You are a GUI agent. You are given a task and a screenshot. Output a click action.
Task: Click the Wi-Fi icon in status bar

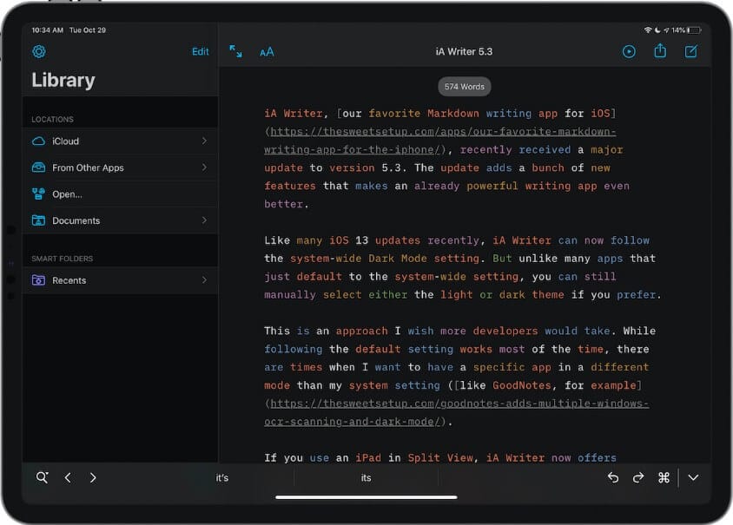pos(648,30)
